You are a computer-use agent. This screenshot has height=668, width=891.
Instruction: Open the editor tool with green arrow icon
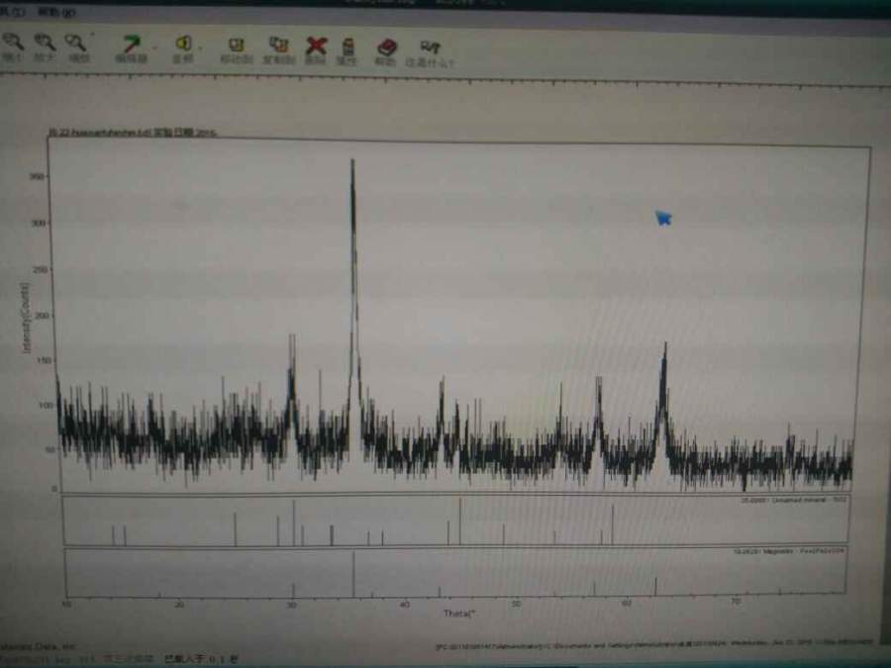coord(132,44)
